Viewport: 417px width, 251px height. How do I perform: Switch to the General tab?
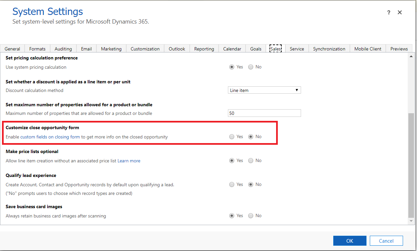[x=12, y=49]
